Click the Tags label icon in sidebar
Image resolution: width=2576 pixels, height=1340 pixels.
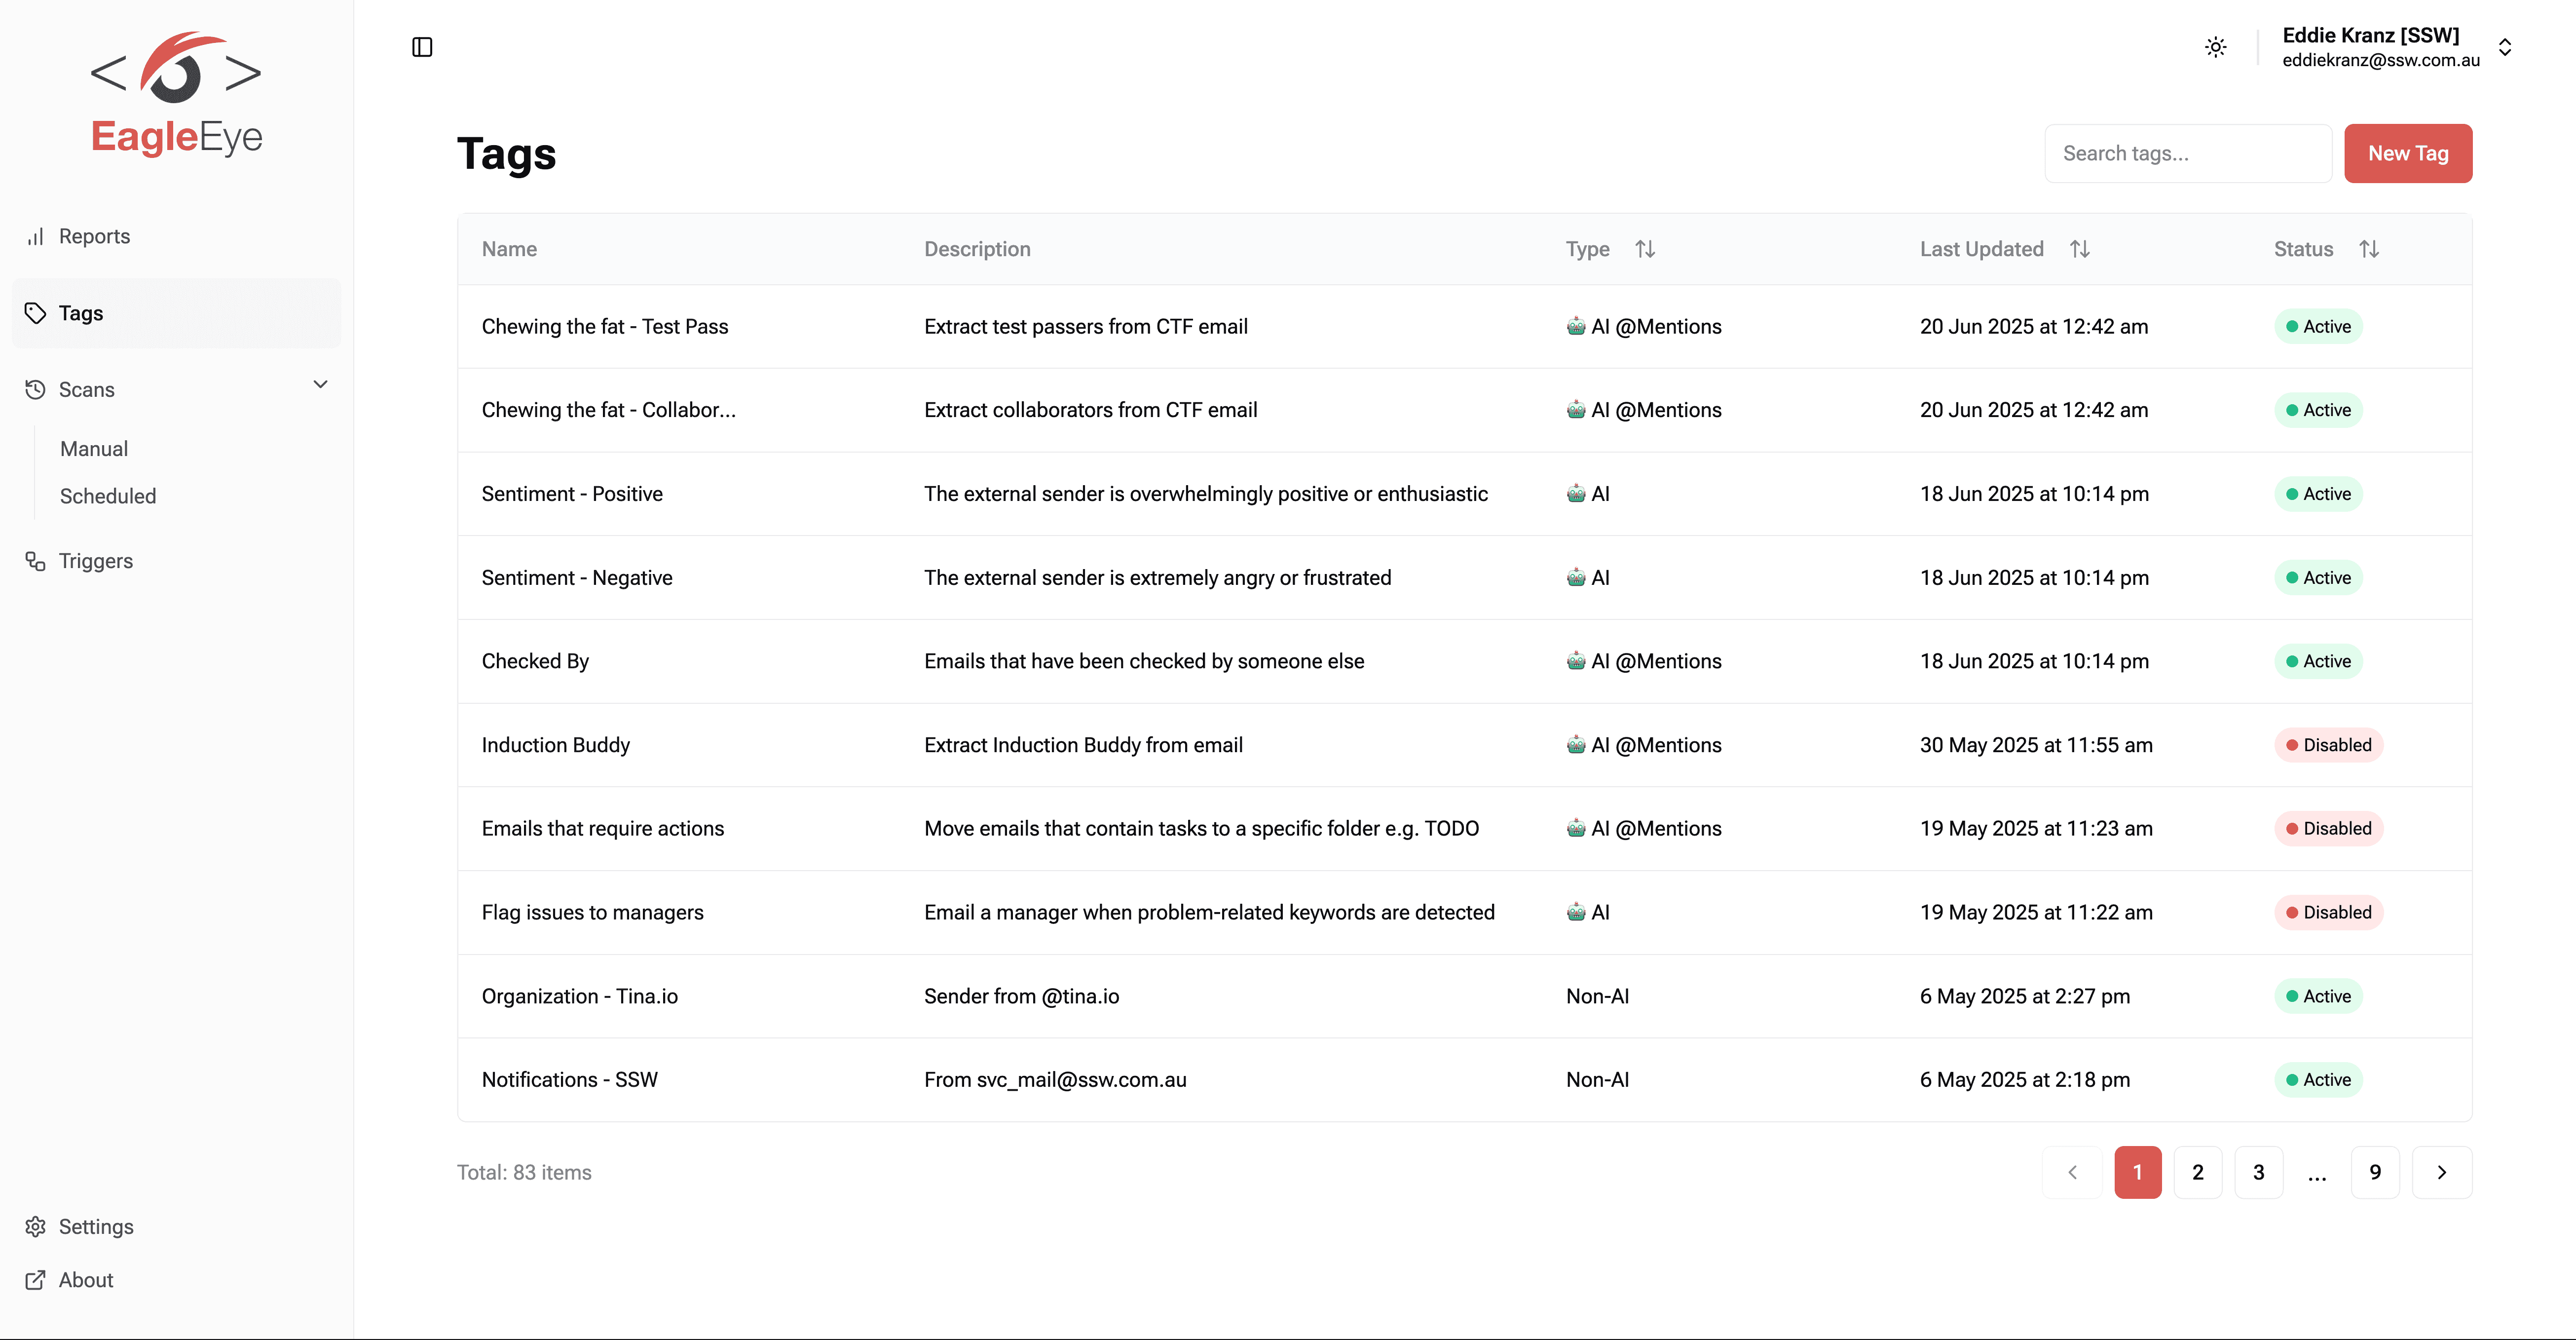pyautogui.click(x=36, y=313)
